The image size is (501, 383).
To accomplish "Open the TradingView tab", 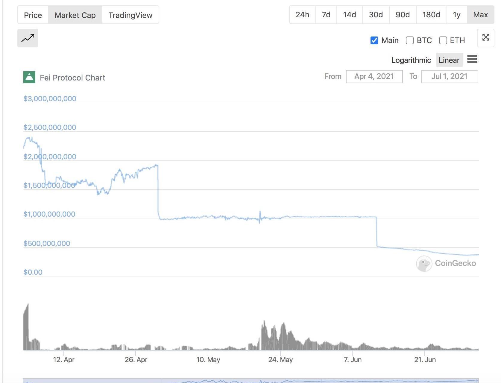I will coord(130,15).
